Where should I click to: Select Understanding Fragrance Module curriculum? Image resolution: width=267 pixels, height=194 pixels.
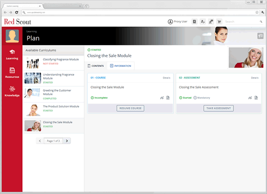53,79
